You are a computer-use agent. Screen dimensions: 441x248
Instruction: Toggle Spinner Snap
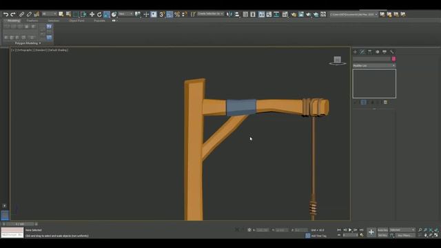[185, 14]
